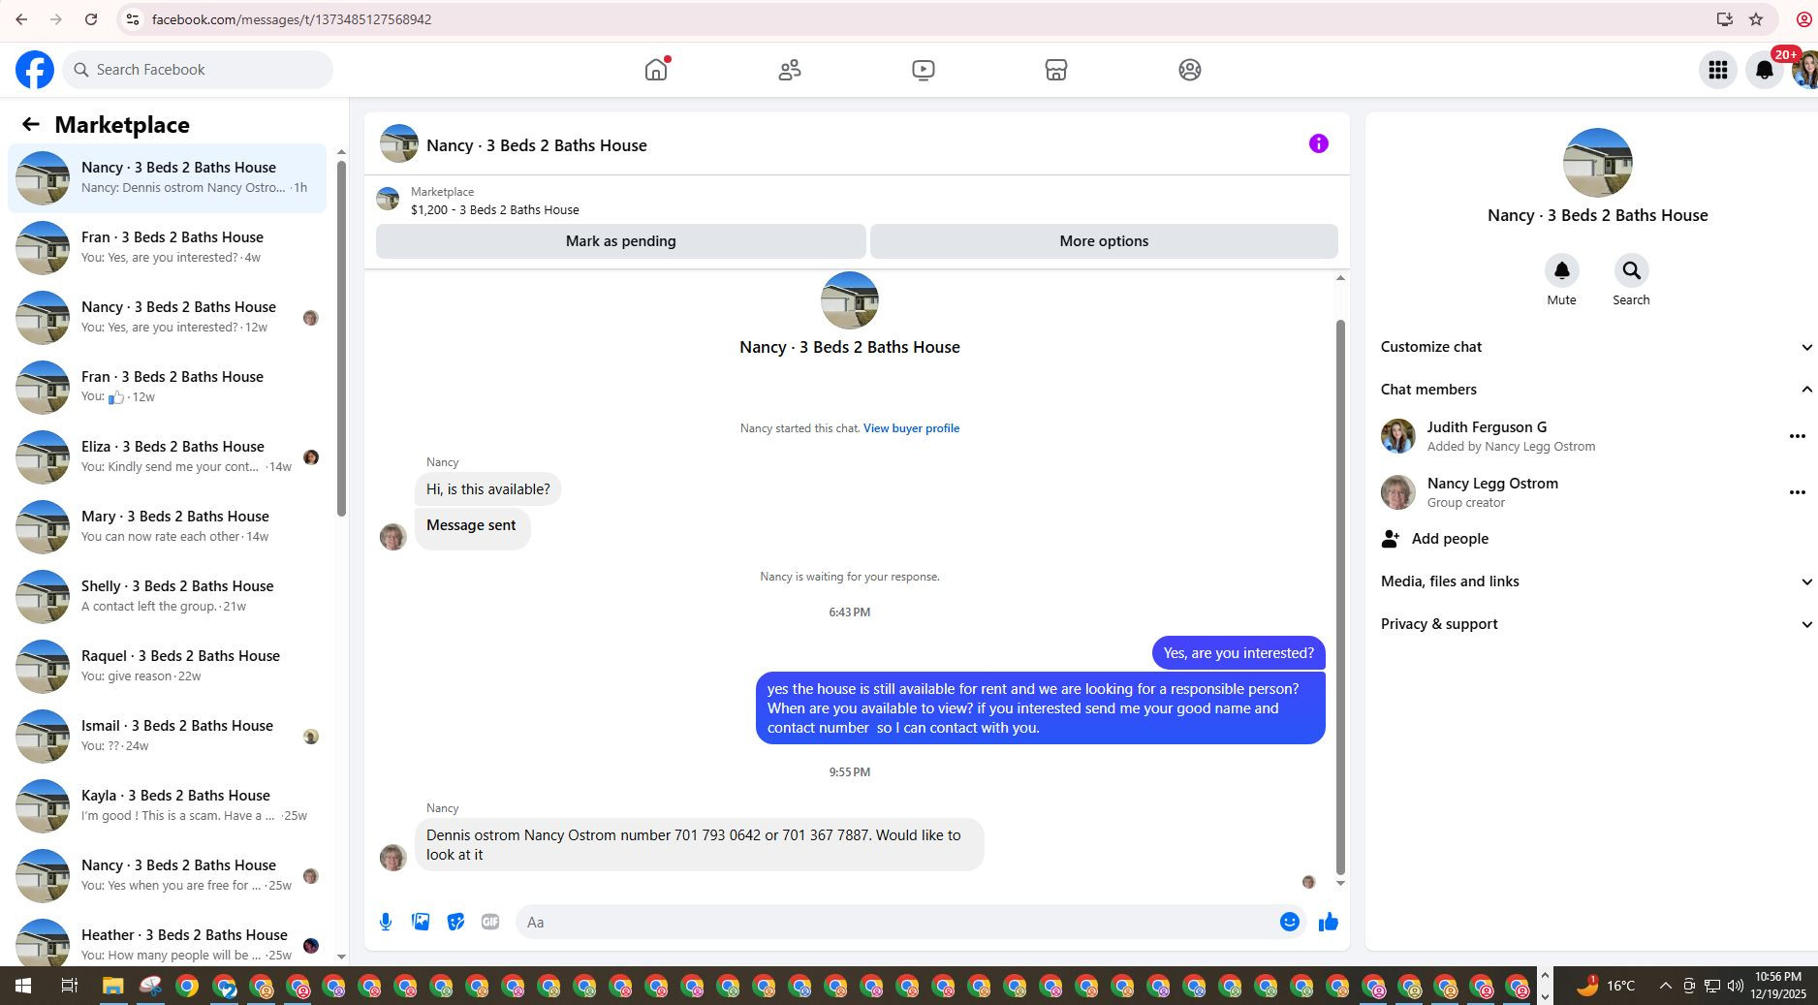Open the Groups icon in top navigation
Image resolution: width=1818 pixels, height=1005 pixels.
pyautogui.click(x=1190, y=70)
